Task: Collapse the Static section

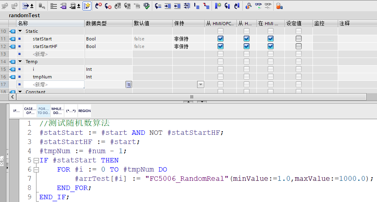Action: [x=20, y=31]
